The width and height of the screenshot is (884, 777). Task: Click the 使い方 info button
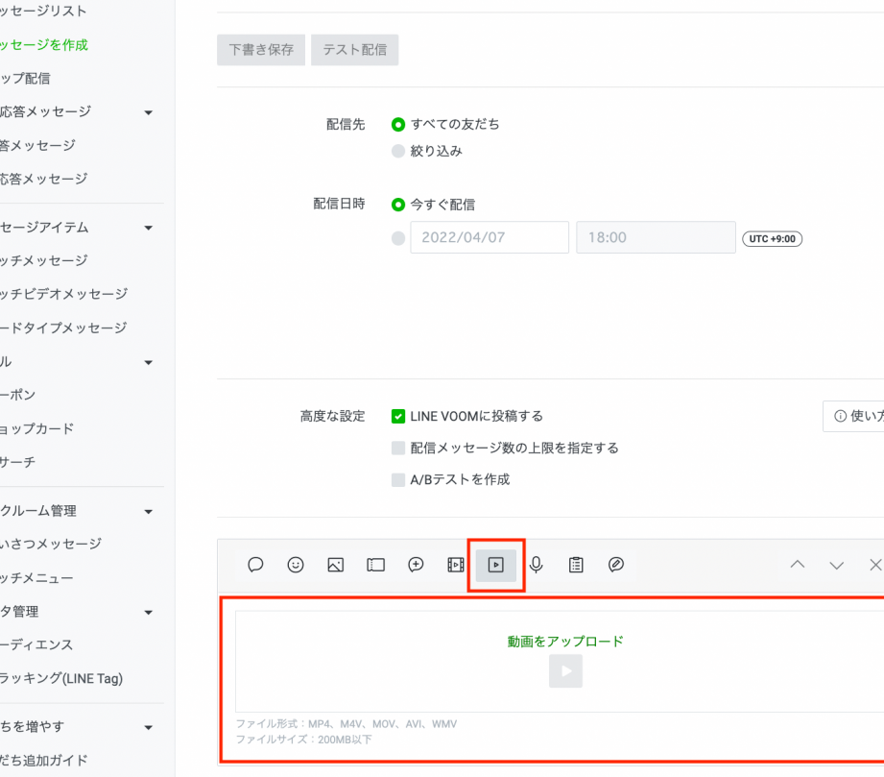pos(853,416)
